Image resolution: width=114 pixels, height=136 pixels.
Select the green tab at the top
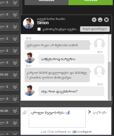tap(91, 2)
